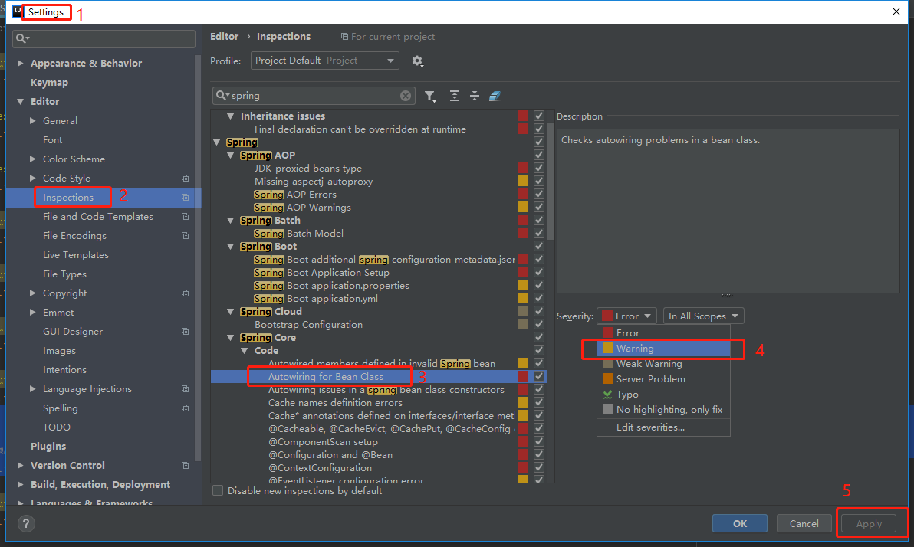Open the Project Default profile dropdown
This screenshot has height=547, width=914.
click(x=324, y=60)
